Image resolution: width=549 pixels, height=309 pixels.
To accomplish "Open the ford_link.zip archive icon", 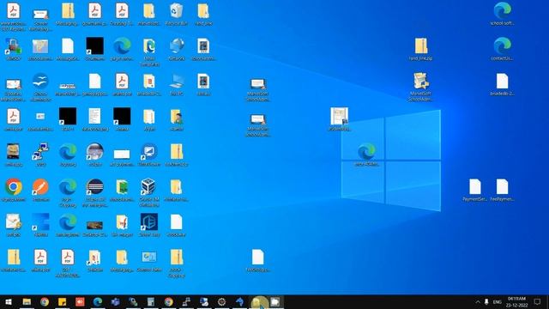I will [421, 45].
